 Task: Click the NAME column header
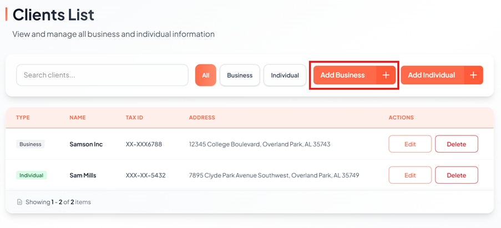point(77,118)
